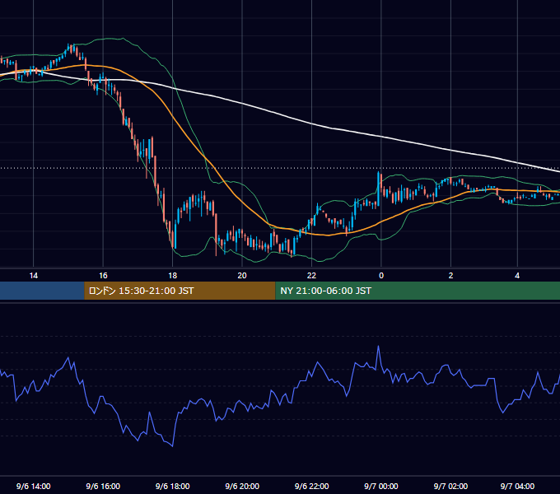Click the 20 hour label on price chart axis
This screenshot has width=560, height=494.
242,276
